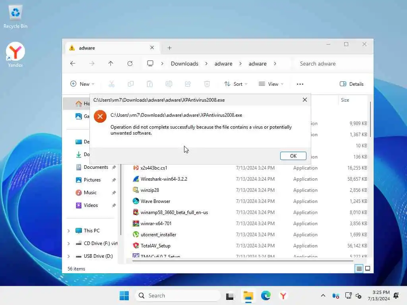
Task: Click the horizontal scrollbar of file list
Action: coord(242,261)
